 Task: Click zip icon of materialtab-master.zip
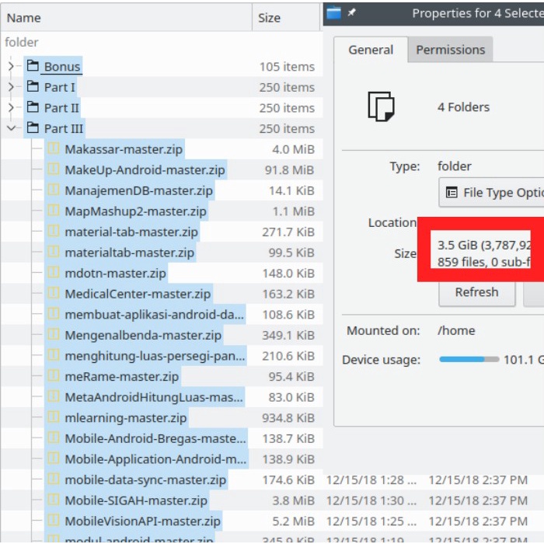click(x=54, y=252)
